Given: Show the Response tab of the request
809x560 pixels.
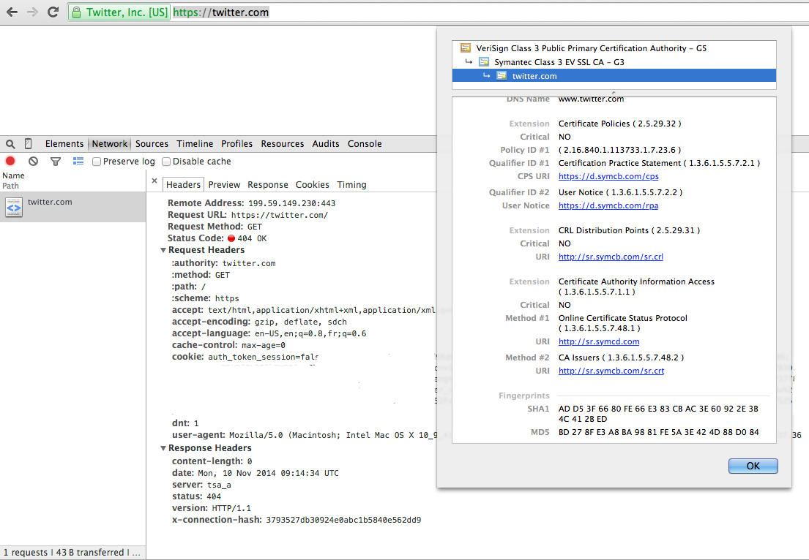Looking at the screenshot, I should [x=268, y=184].
